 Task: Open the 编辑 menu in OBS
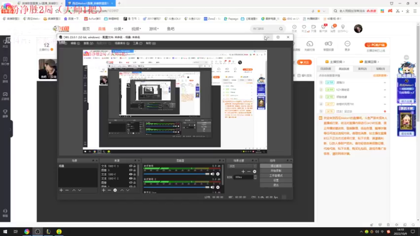pyautogui.click(x=75, y=43)
